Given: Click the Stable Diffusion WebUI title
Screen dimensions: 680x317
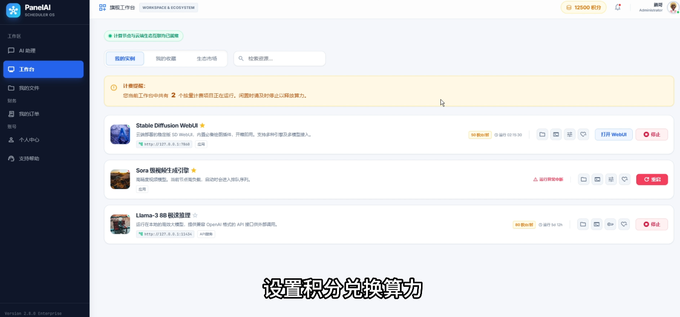Looking at the screenshot, I should coord(167,126).
